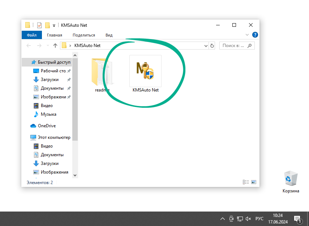Go back with the left arrow
This screenshot has height=226, width=309.
pos(29,46)
